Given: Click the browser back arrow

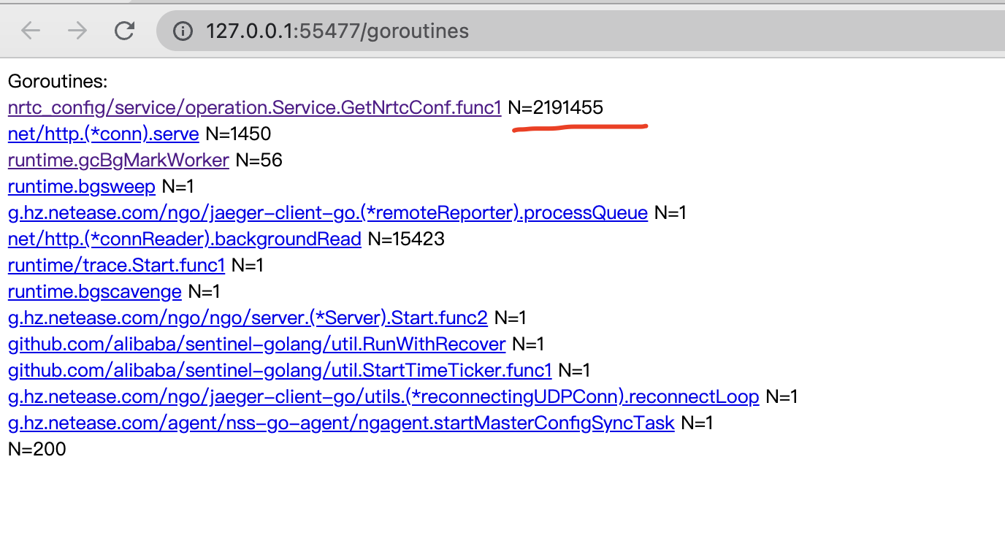Looking at the screenshot, I should pos(31,31).
